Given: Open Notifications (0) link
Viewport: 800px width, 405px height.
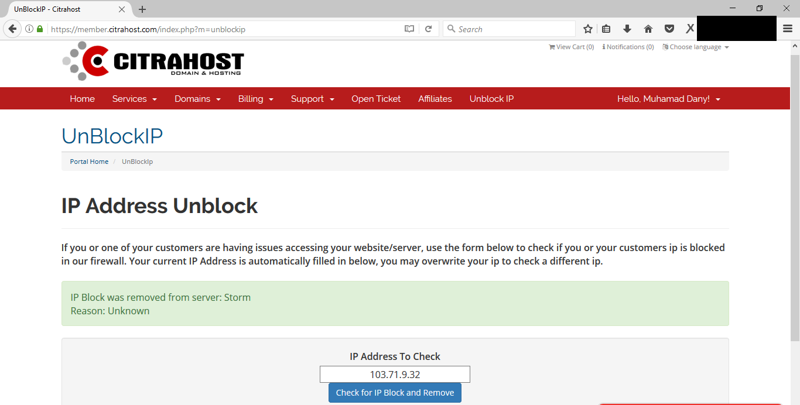Looking at the screenshot, I should click(628, 47).
